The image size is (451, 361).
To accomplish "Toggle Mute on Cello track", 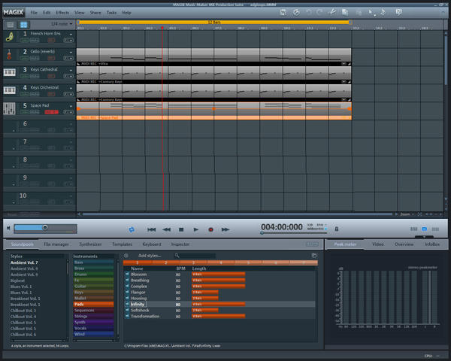I will click(35, 58).
